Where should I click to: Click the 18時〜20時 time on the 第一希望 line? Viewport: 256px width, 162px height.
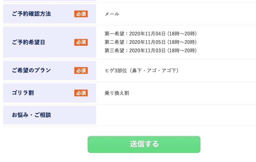pos(182,34)
